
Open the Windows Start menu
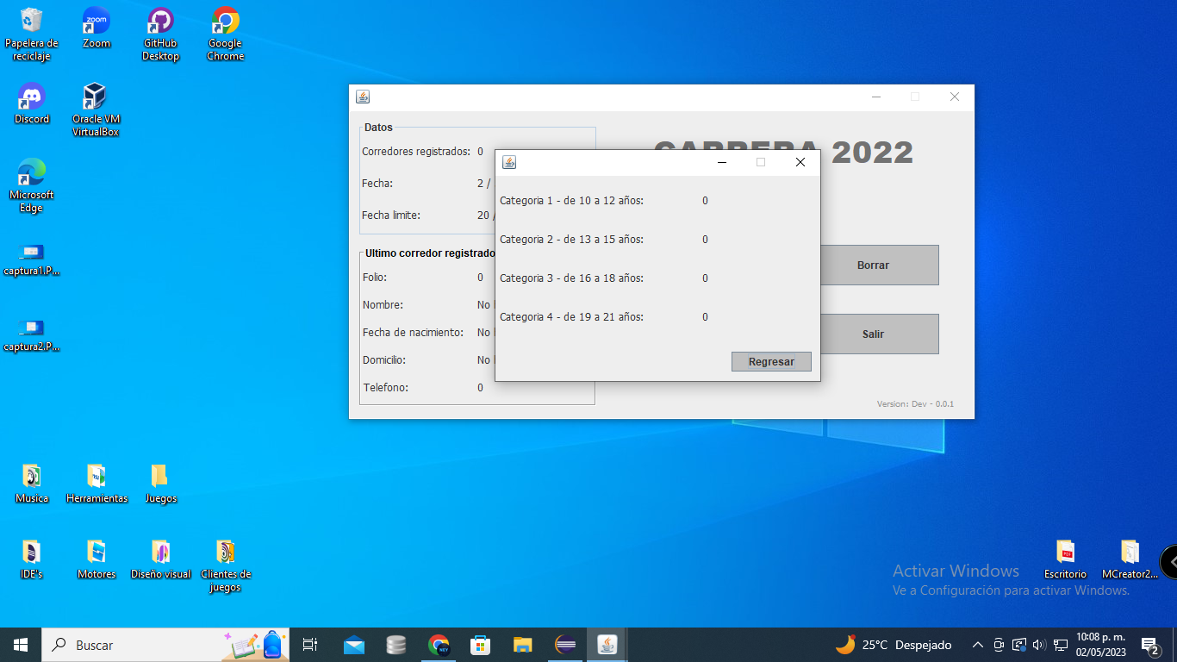point(21,645)
